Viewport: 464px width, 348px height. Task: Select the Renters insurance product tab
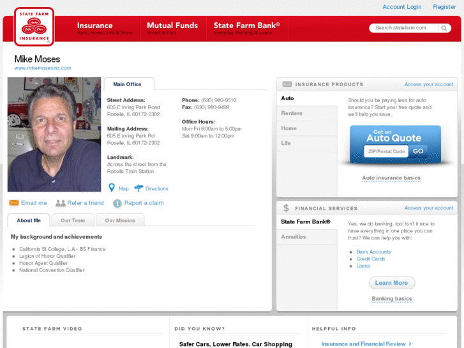tap(307, 113)
